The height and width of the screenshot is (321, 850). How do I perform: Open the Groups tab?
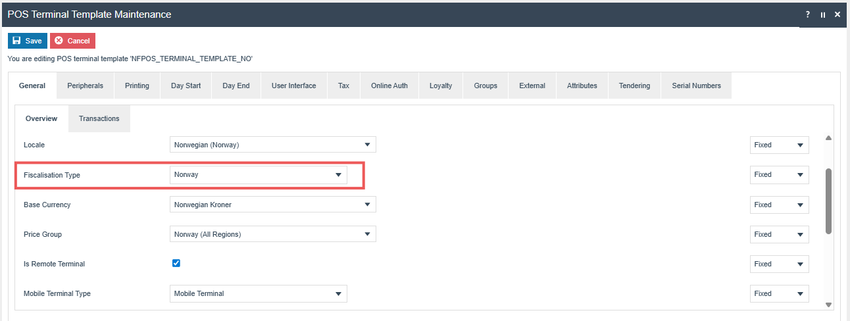pyautogui.click(x=486, y=86)
